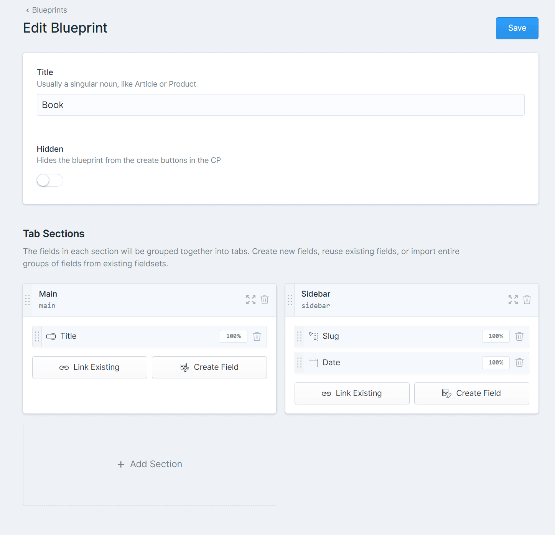
Task: Open width selector for Date field
Action: click(496, 363)
